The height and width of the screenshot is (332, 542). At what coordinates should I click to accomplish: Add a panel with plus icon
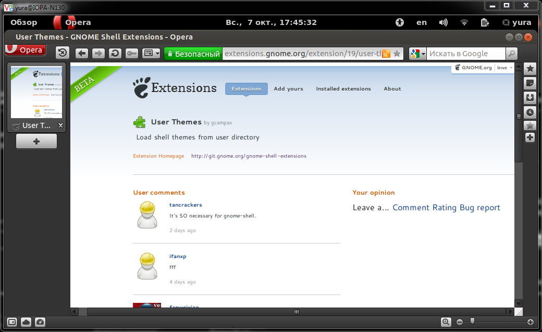pos(530,137)
